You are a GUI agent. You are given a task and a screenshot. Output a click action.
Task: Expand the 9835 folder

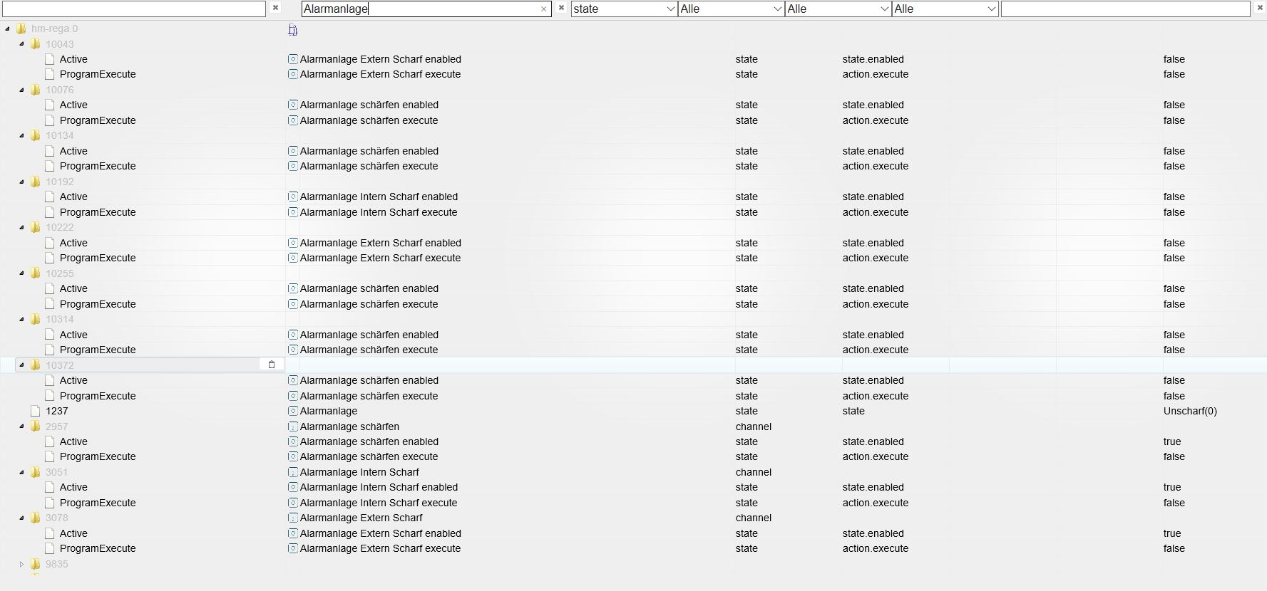tap(21, 564)
